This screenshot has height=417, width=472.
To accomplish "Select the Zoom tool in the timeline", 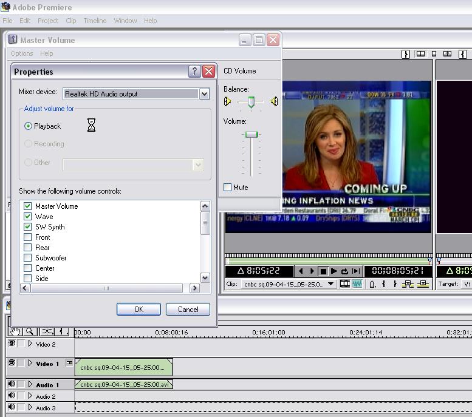I will 30,331.
